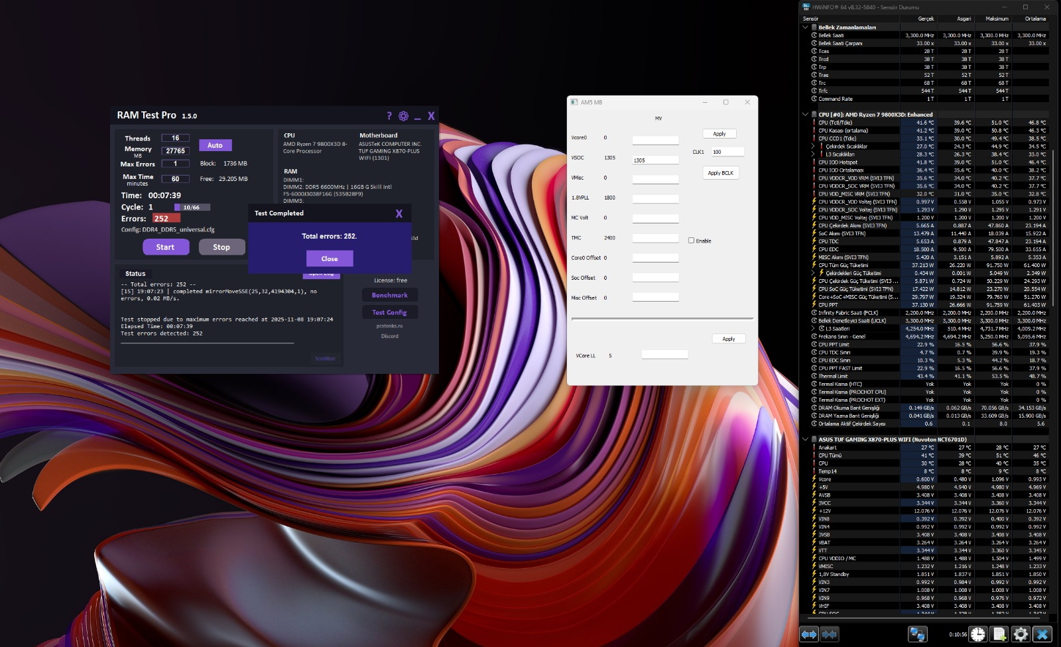
Task: Click the Stop button in RAM Test Pro
Action: 221,247
